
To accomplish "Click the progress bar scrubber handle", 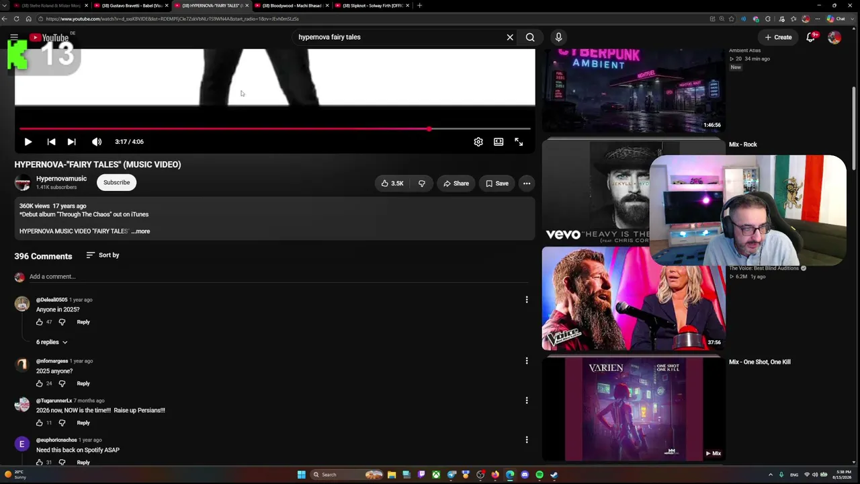I will click(x=429, y=128).
